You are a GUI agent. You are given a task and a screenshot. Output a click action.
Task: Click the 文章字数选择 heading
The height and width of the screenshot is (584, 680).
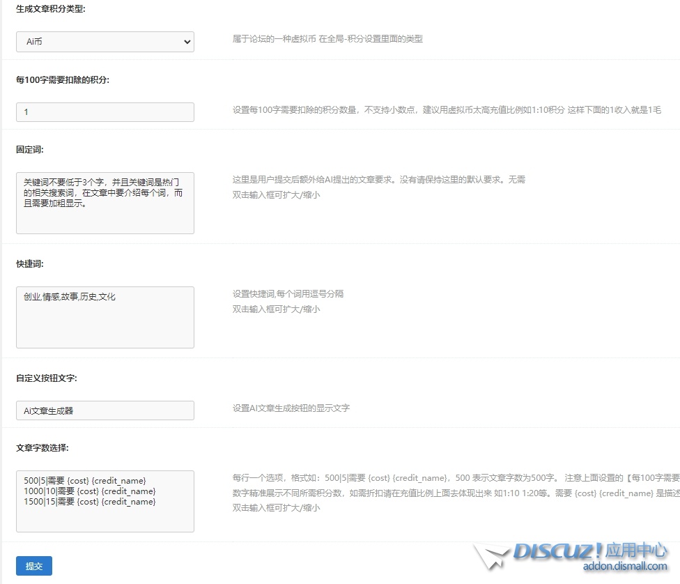[x=42, y=447]
